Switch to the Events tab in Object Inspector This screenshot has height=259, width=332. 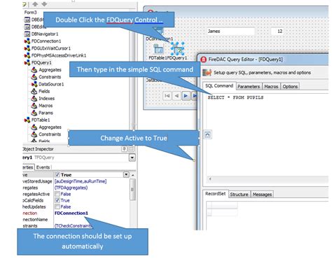[x=43, y=167]
